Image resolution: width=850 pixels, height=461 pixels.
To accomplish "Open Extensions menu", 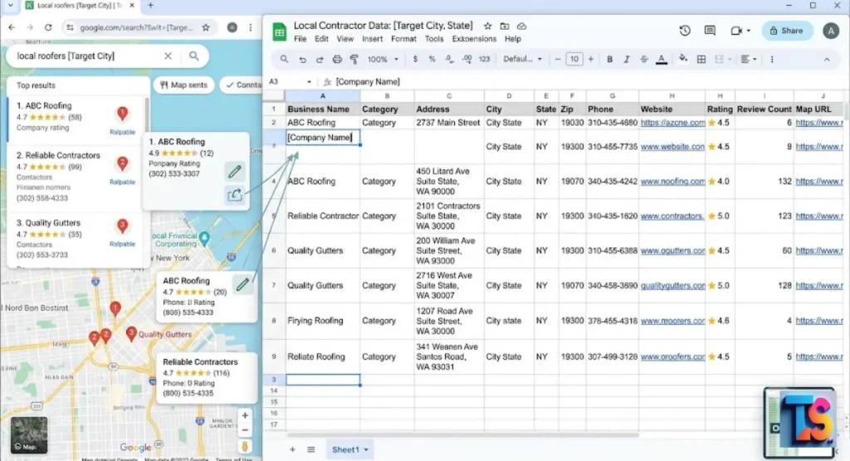I will 474,39.
